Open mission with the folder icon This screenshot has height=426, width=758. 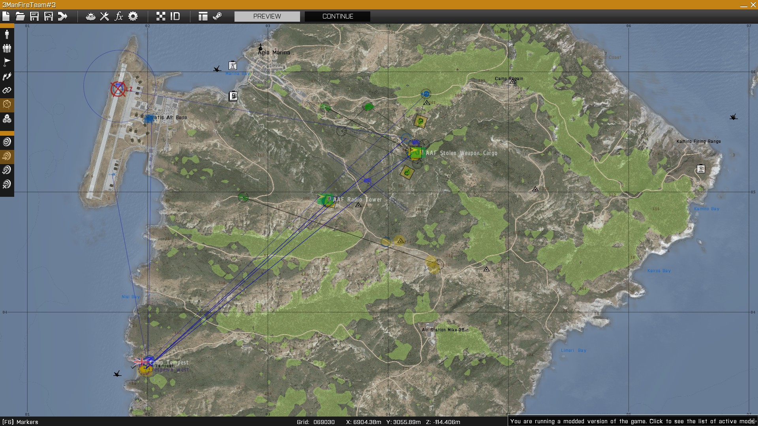pyautogui.click(x=20, y=16)
